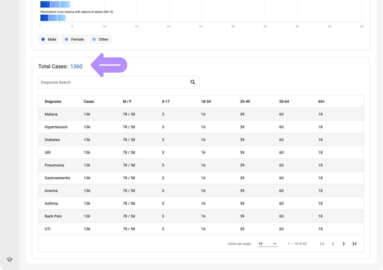This screenshot has width=383, height=270.
Task: Click the 1360 total cases value
Action: pos(76,66)
